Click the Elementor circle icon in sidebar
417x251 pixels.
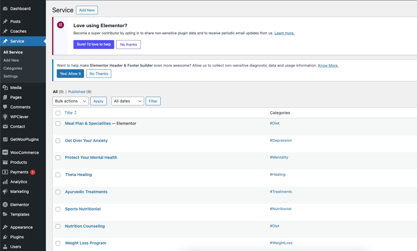(5, 205)
